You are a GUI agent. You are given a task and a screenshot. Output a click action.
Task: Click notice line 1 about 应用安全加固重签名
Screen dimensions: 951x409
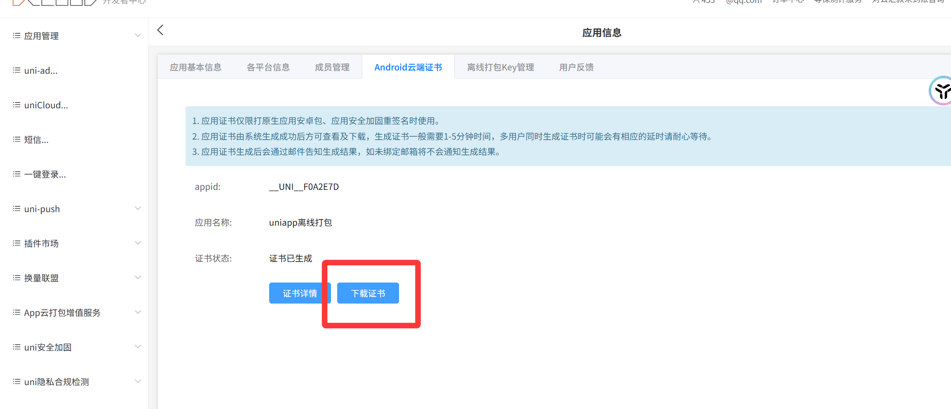[317, 121]
